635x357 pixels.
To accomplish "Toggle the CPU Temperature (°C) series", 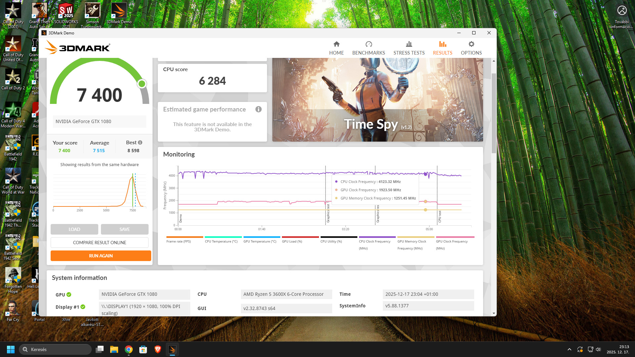I will tap(223, 240).
